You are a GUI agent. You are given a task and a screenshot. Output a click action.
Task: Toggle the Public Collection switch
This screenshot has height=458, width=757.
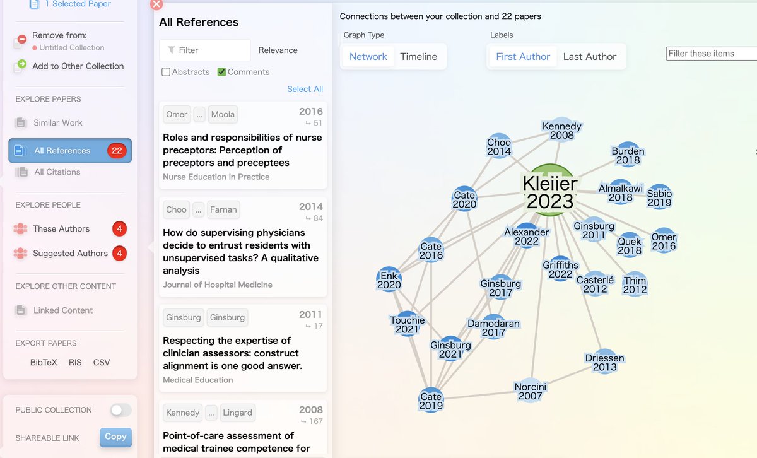(x=120, y=410)
